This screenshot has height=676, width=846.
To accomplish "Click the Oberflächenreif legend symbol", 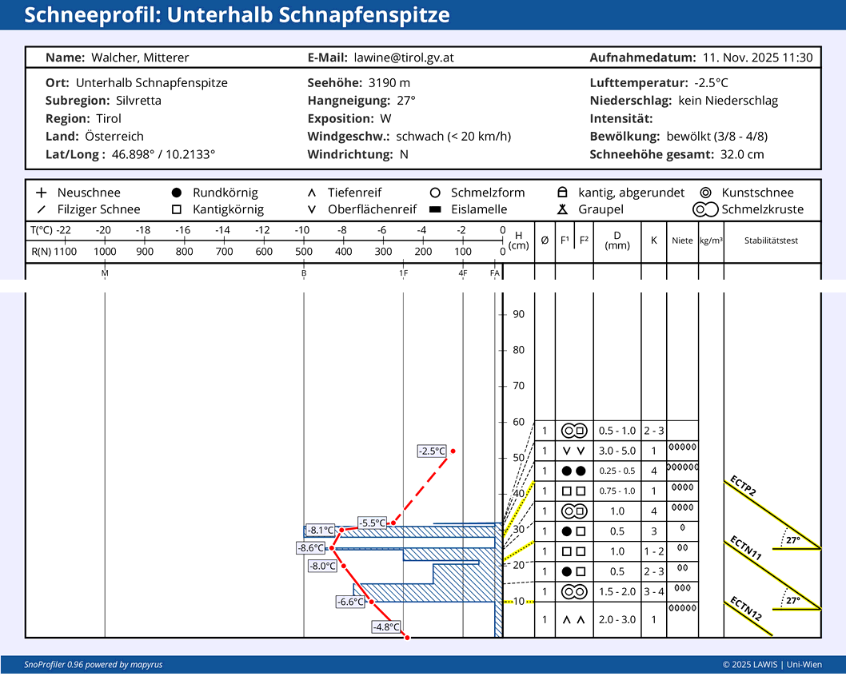I will 311,209.
